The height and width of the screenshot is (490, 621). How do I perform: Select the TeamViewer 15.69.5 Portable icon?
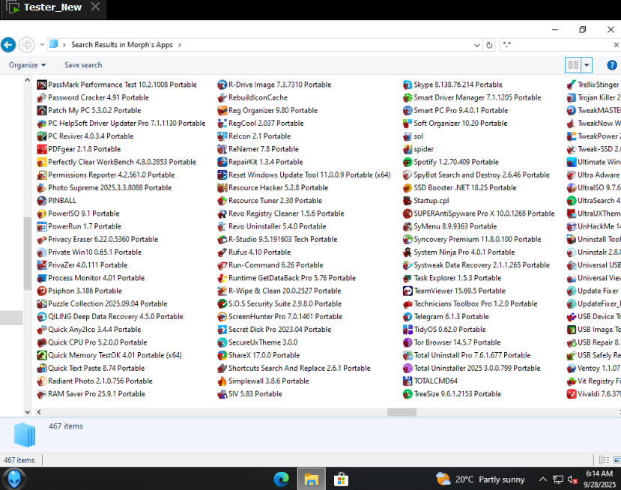408,291
